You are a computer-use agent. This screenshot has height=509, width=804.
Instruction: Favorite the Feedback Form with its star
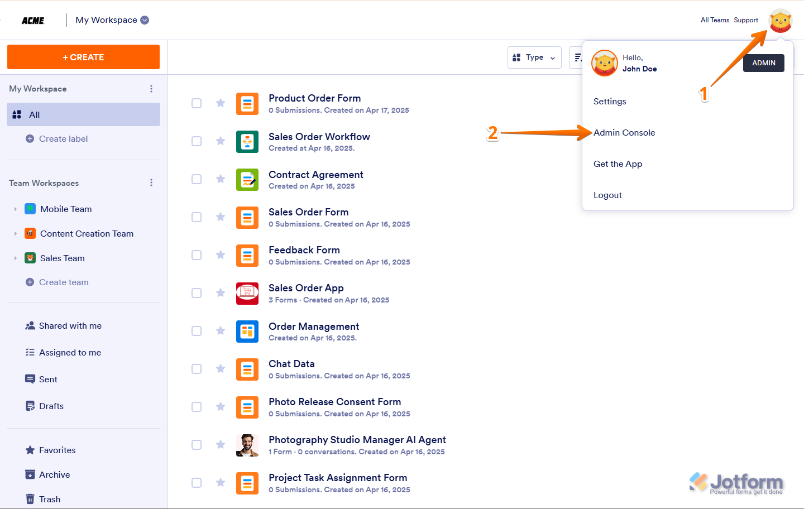point(221,254)
